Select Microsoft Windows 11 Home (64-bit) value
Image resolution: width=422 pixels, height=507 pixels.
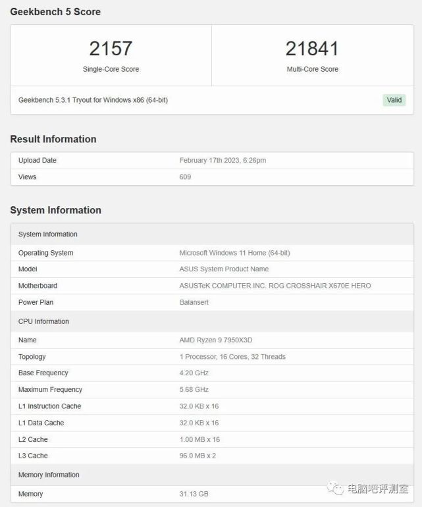point(235,253)
